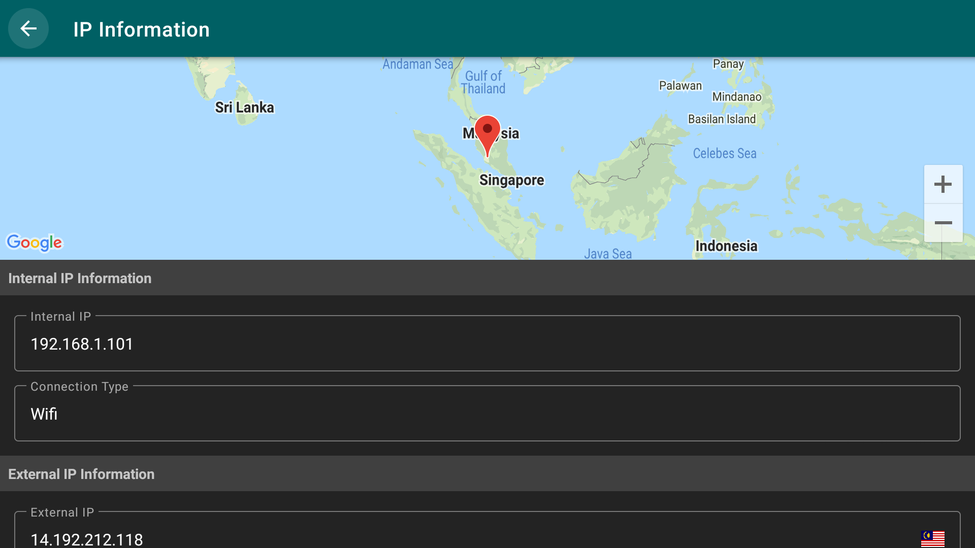Click the Mindanao label on map
The height and width of the screenshot is (548, 975).
coord(736,97)
